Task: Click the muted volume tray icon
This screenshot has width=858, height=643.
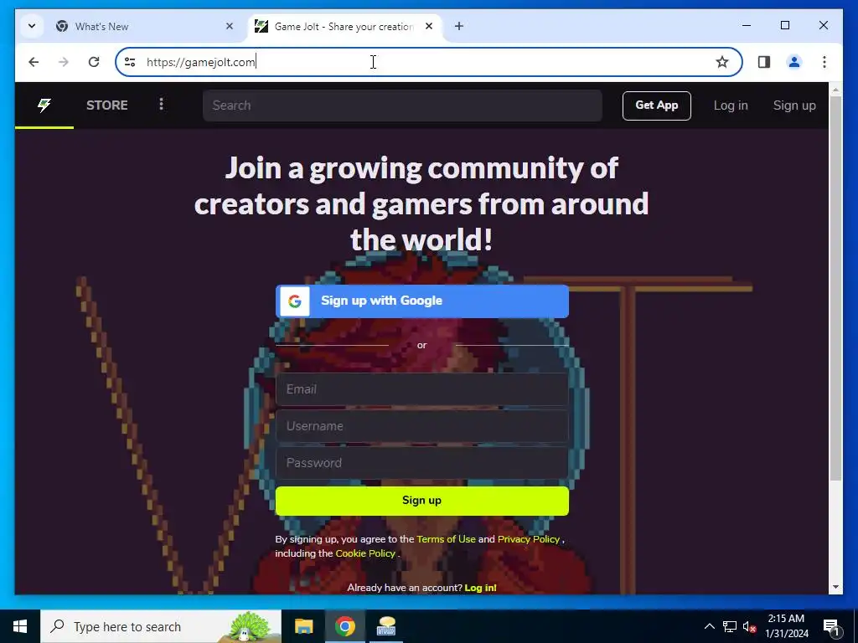Action: click(x=750, y=626)
